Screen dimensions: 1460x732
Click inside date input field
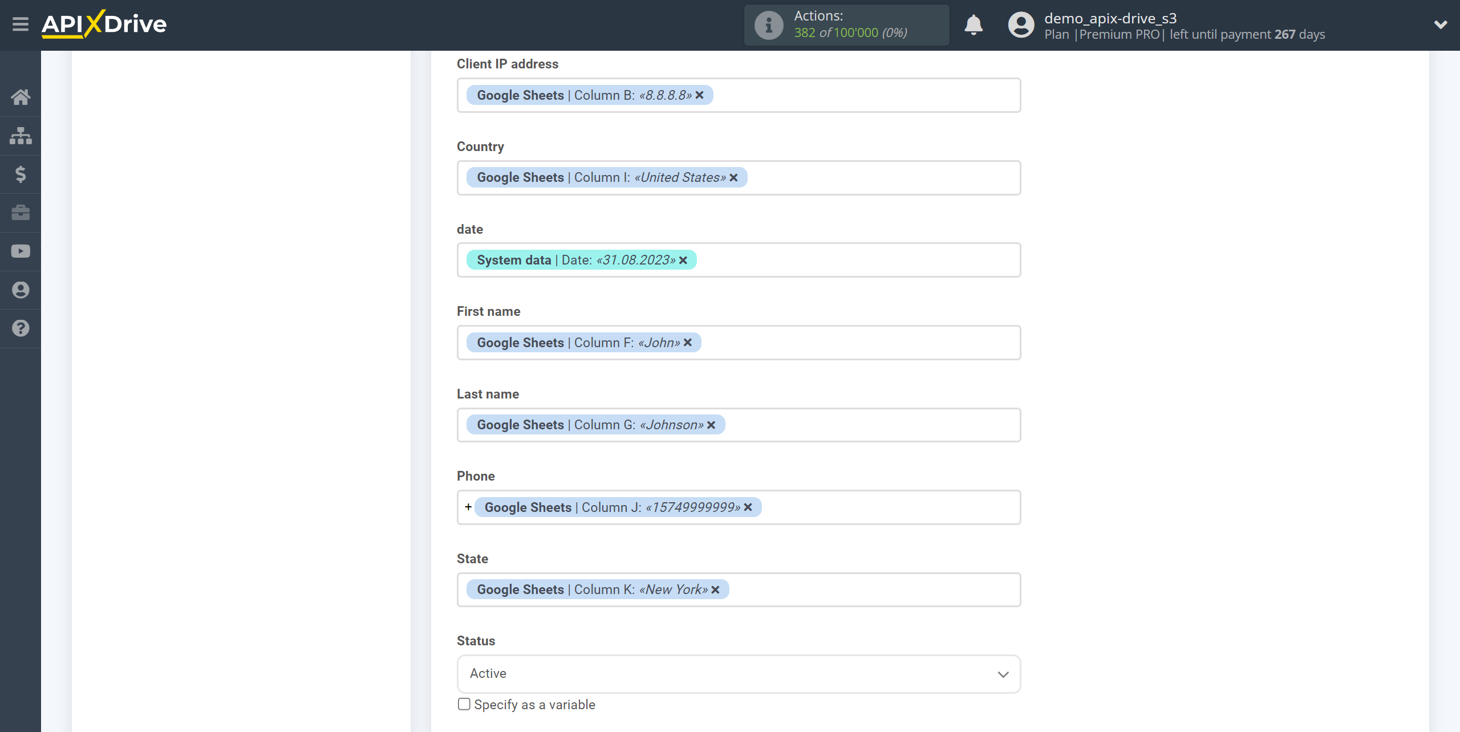point(739,260)
